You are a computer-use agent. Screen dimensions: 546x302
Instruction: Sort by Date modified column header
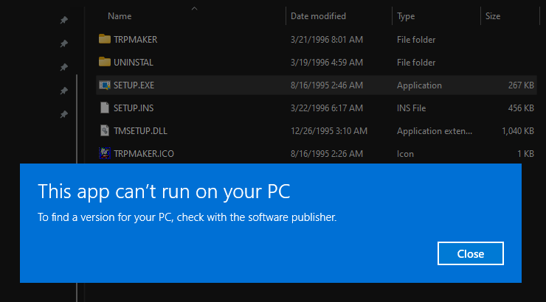tap(318, 15)
